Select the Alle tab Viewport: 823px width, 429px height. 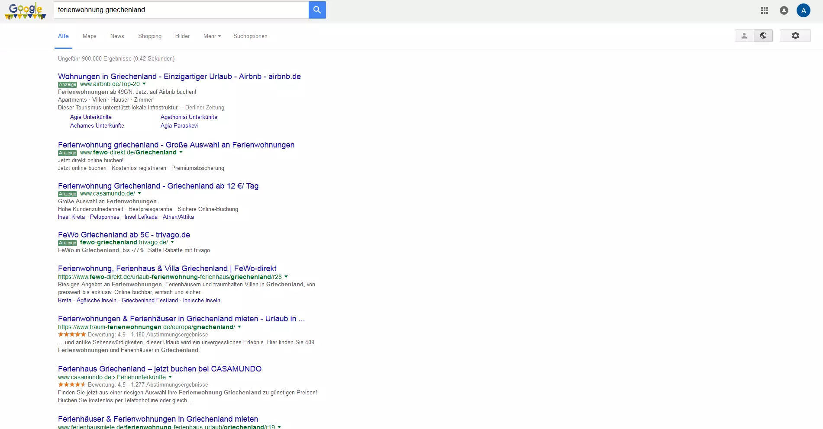point(63,36)
